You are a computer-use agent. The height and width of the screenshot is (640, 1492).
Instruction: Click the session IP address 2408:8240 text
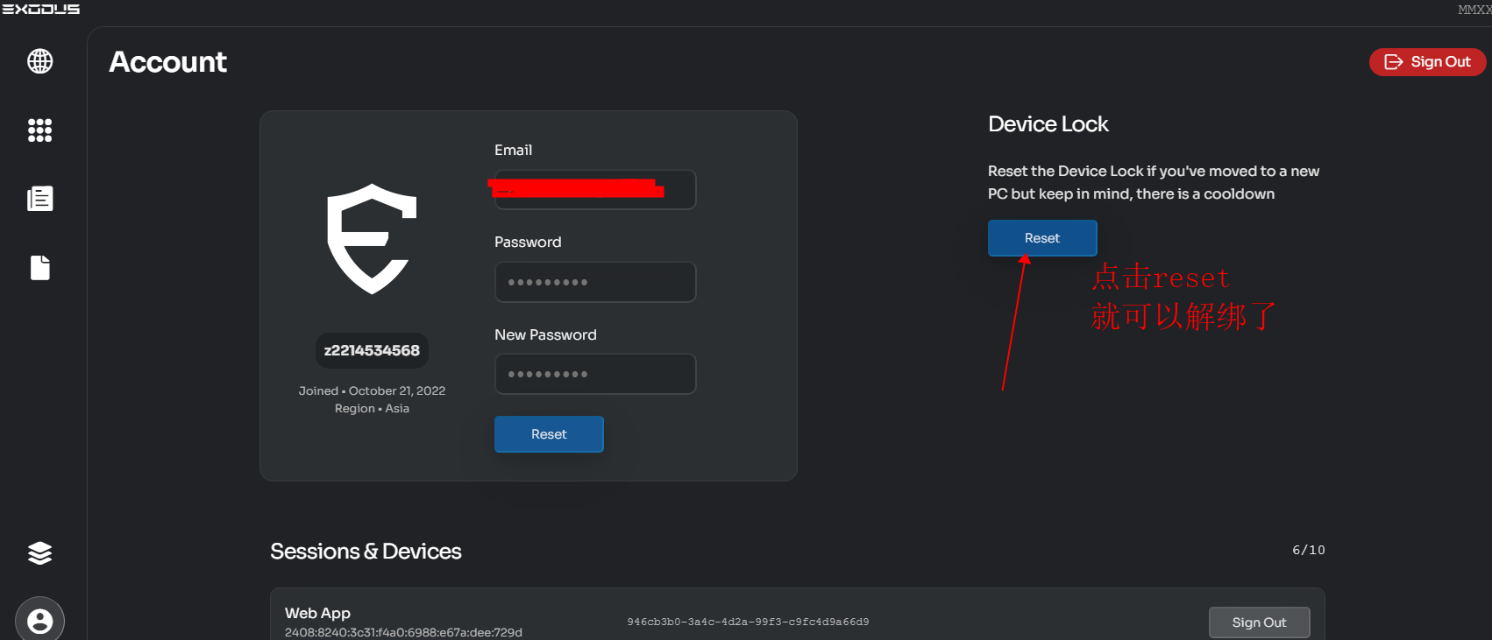pyautogui.click(x=403, y=632)
